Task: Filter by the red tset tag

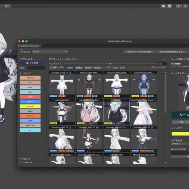Action: [x=30, y=97]
